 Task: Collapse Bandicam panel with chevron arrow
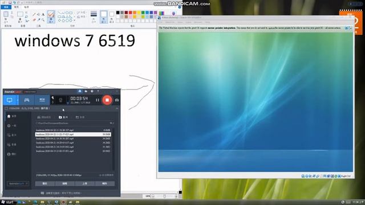117,109
